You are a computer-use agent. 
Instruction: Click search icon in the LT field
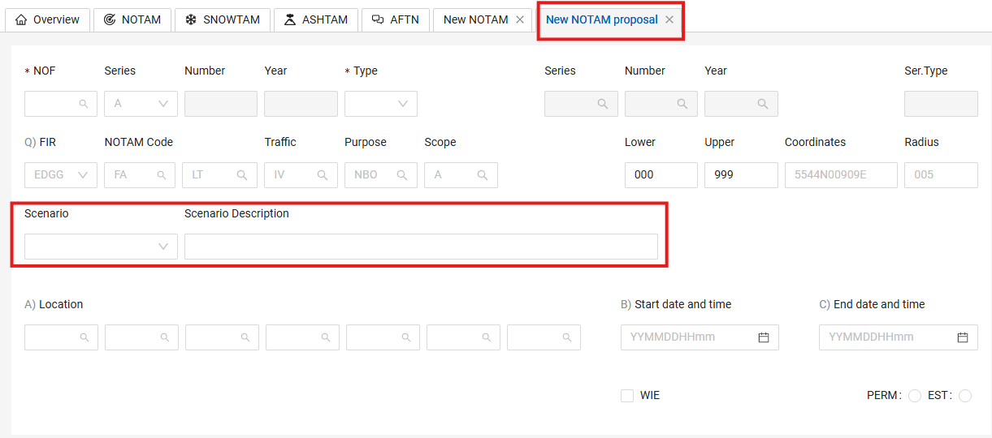click(242, 175)
